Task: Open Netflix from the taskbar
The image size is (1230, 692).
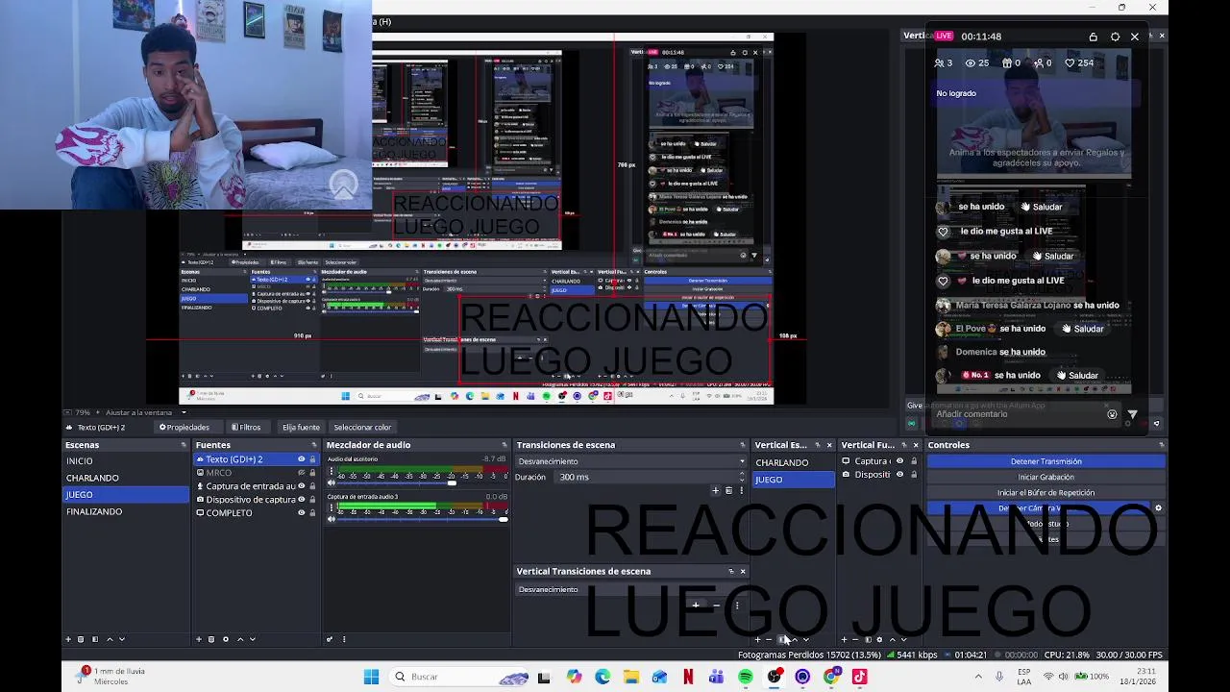Action: [x=688, y=677]
